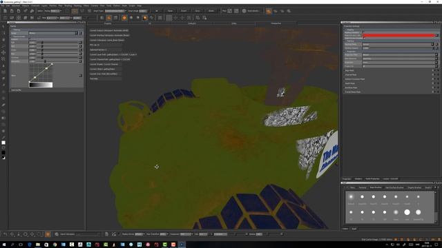Viewport: 442px width, 248px height.
Task: Select the largest white round brush thumbnail
Action: point(407,212)
